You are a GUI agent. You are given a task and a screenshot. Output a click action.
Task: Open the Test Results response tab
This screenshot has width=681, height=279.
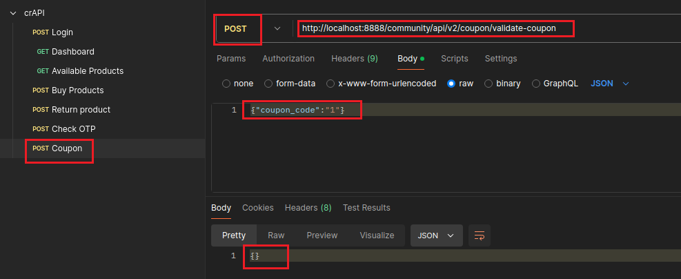pos(366,208)
